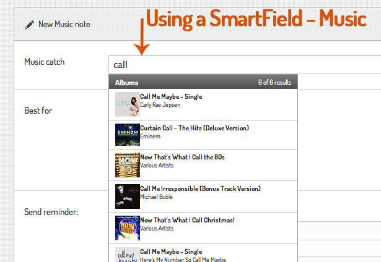Click the Albums header in results dropdown
The image size is (381, 262).
126,83
